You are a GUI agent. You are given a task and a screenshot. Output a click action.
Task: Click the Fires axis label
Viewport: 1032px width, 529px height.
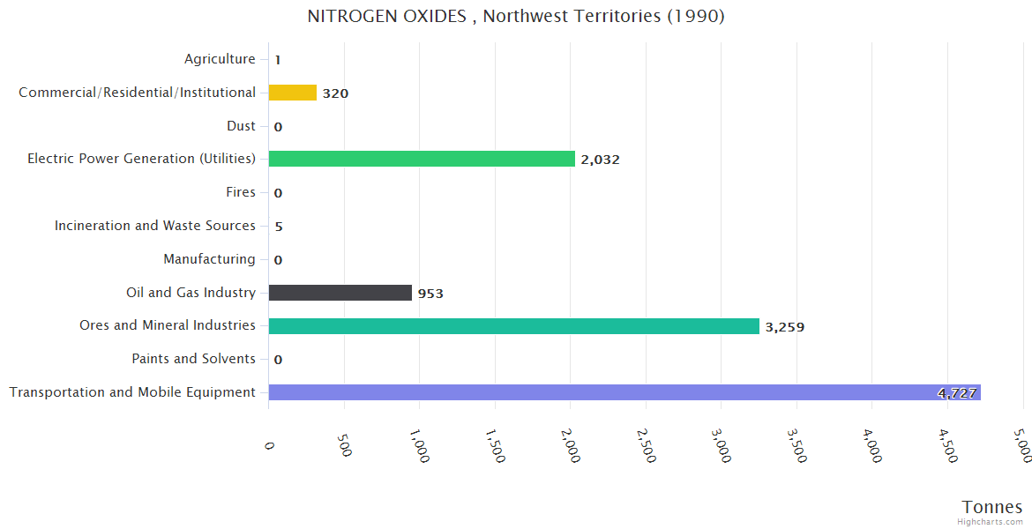pyautogui.click(x=241, y=192)
